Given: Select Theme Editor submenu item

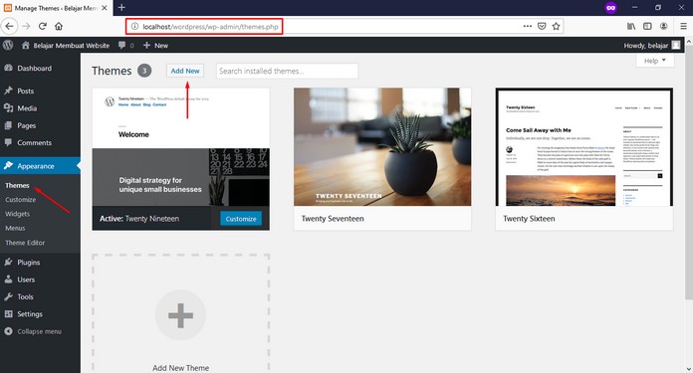Looking at the screenshot, I should [x=25, y=243].
